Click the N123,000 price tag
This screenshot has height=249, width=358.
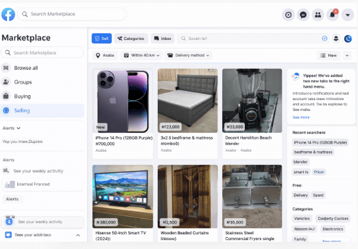170,127
